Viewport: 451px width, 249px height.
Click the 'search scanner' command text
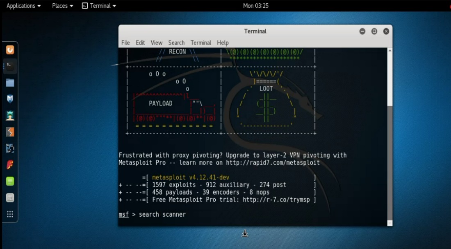point(162,214)
